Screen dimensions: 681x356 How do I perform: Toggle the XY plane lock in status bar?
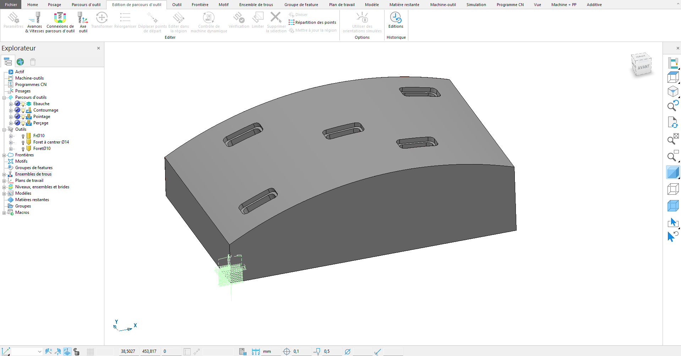[x=49, y=351]
